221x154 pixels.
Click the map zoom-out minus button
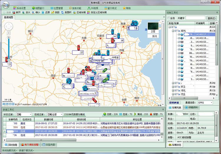click(9, 67)
